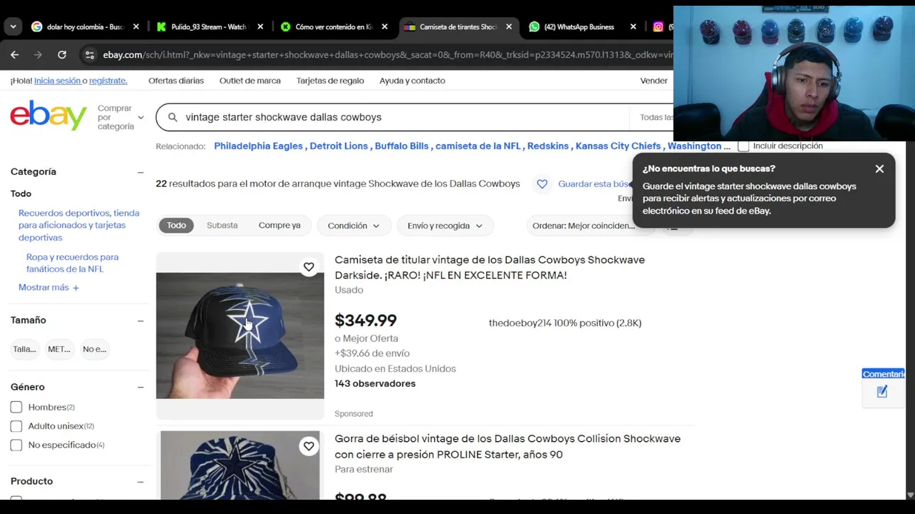Close the 'Cómo ver contenido' tab

pos(385,26)
